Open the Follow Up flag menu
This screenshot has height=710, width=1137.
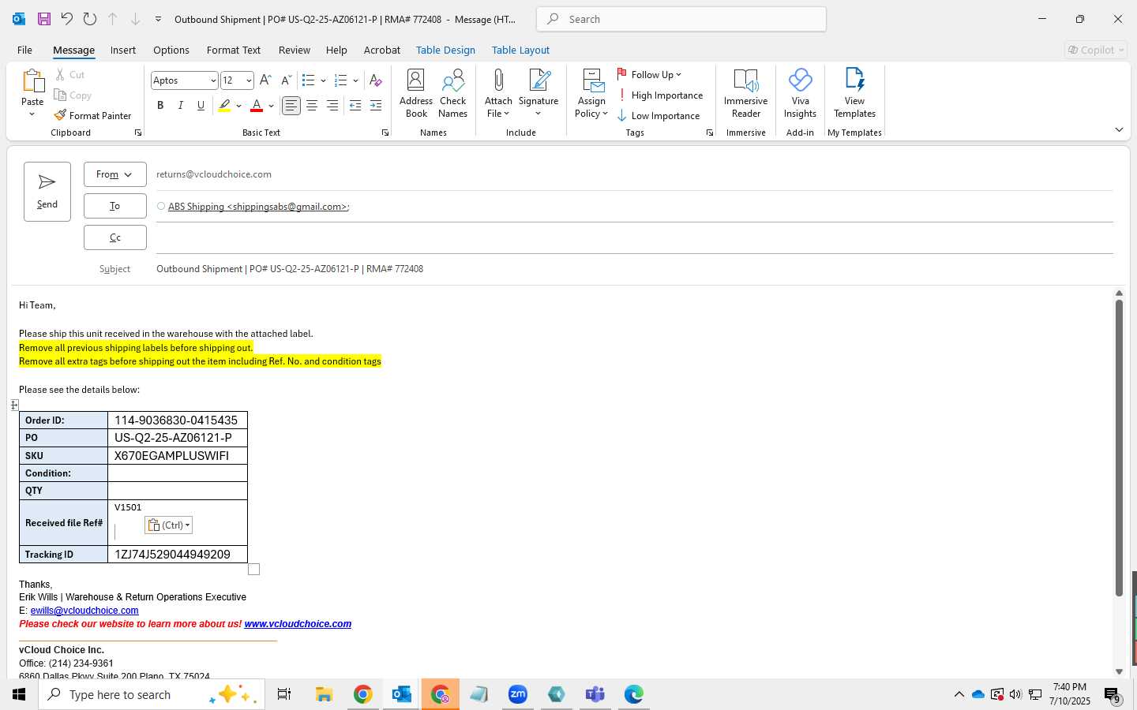[x=649, y=74]
